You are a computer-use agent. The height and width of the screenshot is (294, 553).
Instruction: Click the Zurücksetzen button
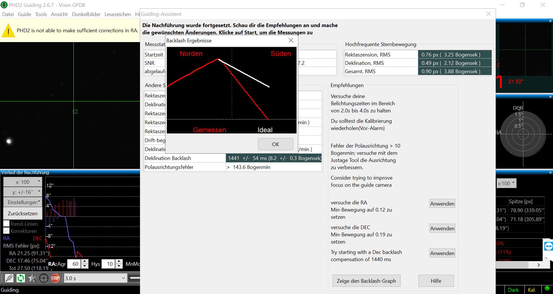(23, 213)
